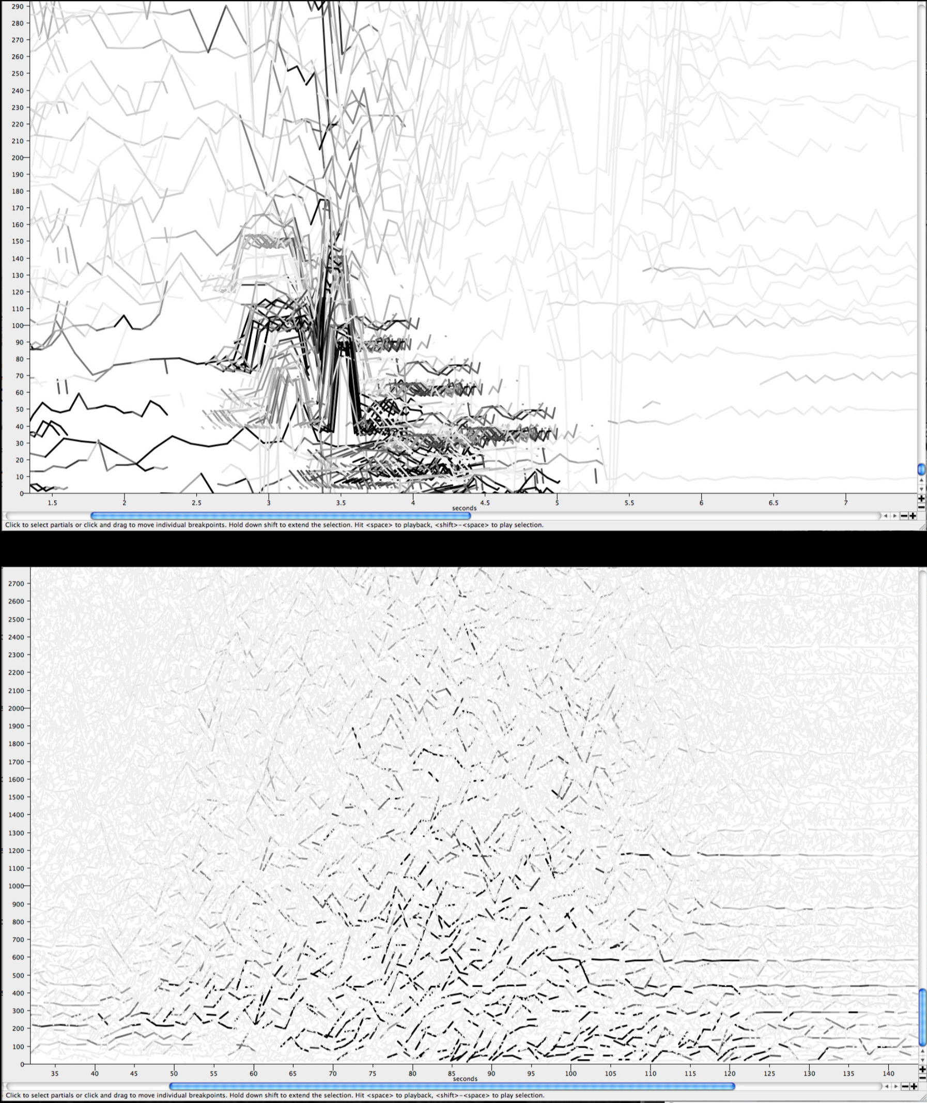
Task: Click the '2000' frequency axis label
Action: point(17,708)
